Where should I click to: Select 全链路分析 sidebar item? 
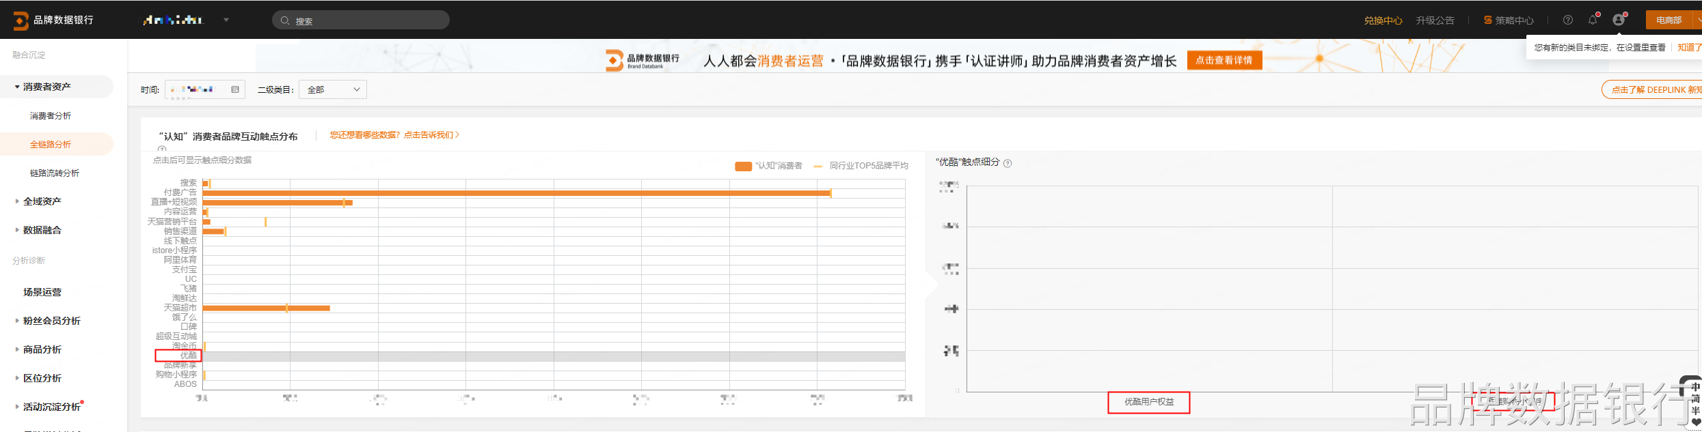tap(56, 144)
